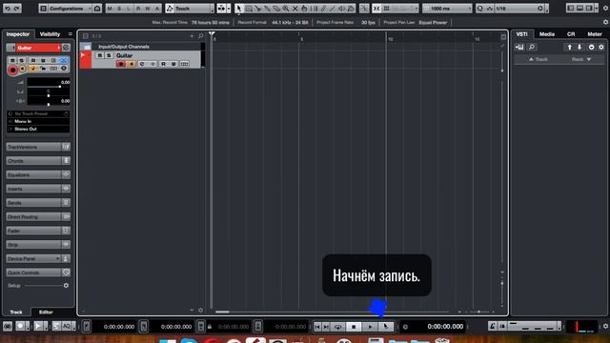Image resolution: width=610 pixels, height=343 pixels.
Task: Open the snap type grid dropdown
Action: point(400,9)
